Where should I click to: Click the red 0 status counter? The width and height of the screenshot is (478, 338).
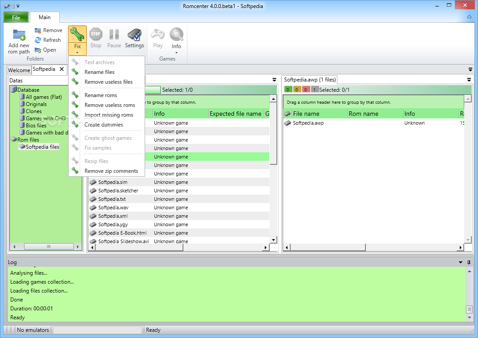coord(306,90)
